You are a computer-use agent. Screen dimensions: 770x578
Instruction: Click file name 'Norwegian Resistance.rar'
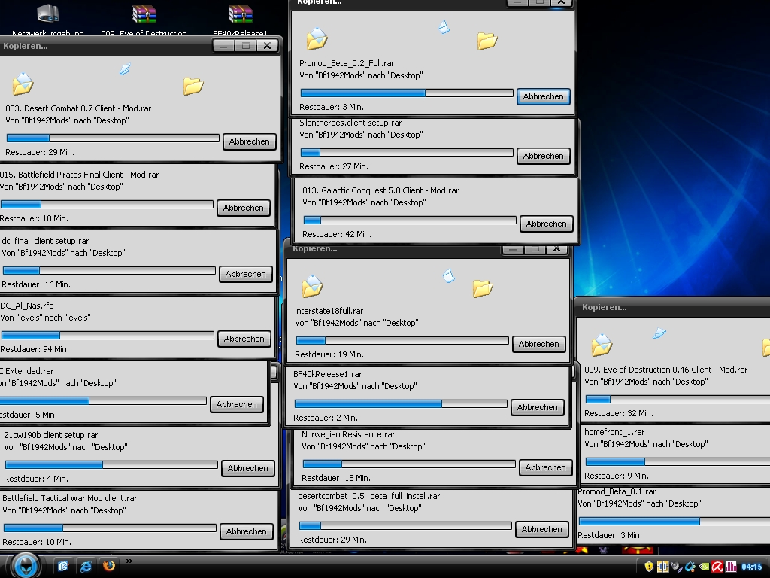348,434
